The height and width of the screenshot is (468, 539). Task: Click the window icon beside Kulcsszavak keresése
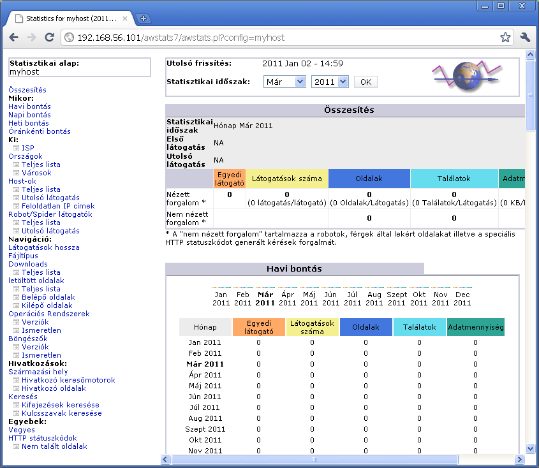click(x=16, y=413)
